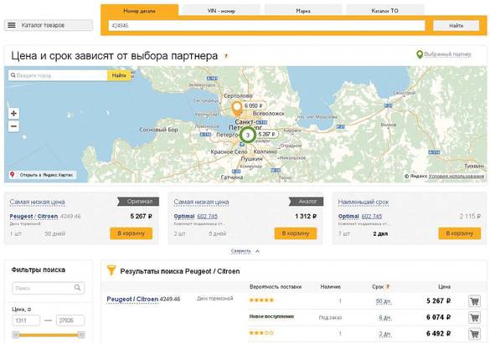Add the 5 267 ₽ offer via cart icon
This screenshot has height=343, width=490.
[474, 301]
